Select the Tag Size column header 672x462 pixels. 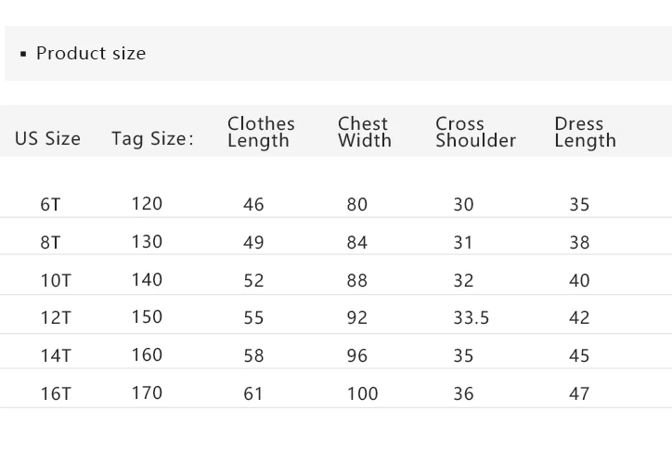tap(152, 139)
